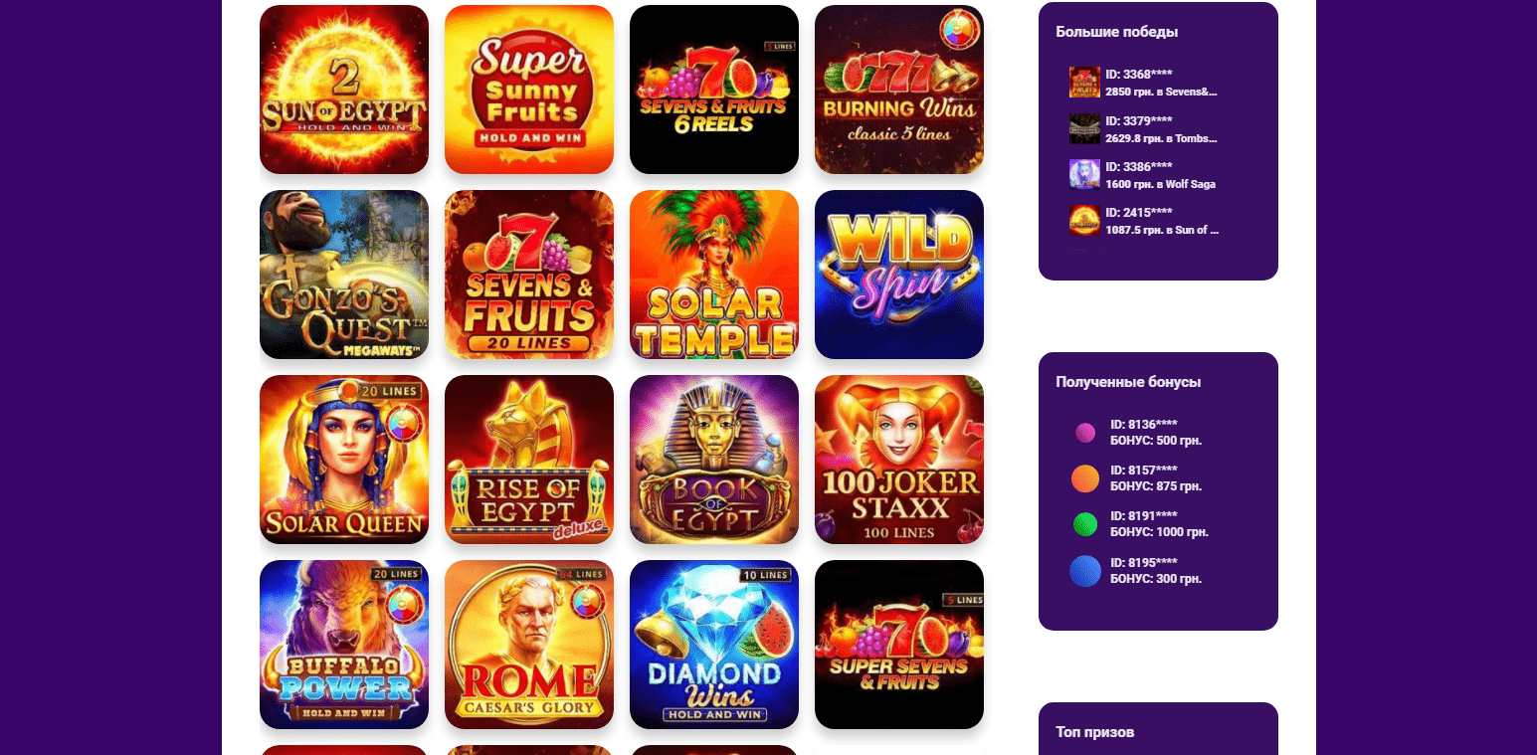Select the Book of Egypt game
This screenshot has height=755, width=1537.
pyautogui.click(x=714, y=460)
